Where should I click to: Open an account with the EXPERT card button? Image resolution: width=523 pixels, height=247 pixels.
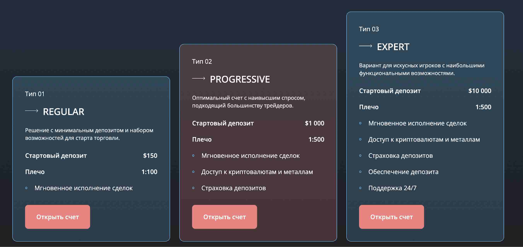tap(391, 217)
